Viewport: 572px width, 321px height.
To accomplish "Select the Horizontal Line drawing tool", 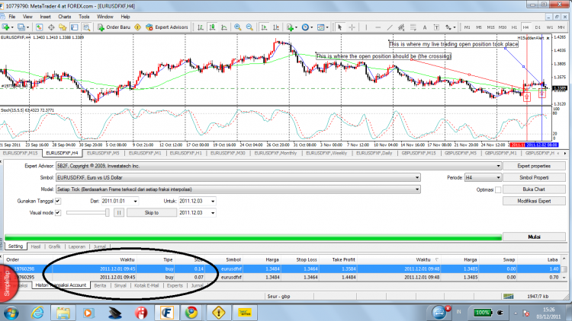I will (x=378, y=27).
